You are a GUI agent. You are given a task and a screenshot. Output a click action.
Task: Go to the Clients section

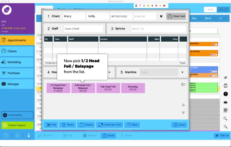(17, 51)
